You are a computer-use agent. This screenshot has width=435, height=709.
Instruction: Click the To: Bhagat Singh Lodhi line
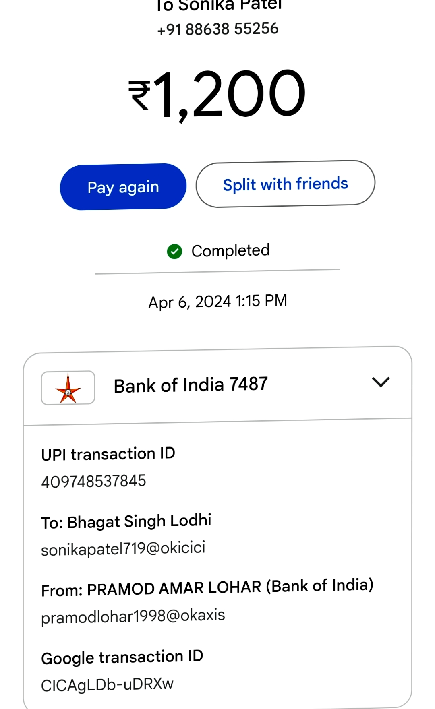pyautogui.click(x=126, y=522)
